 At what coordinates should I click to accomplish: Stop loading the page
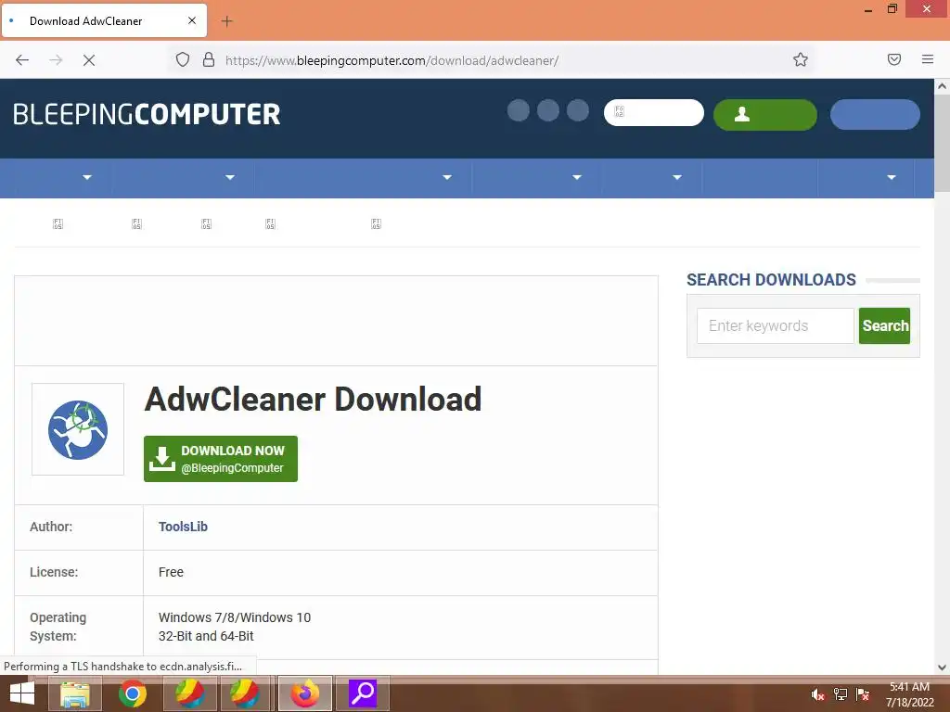coord(89,60)
